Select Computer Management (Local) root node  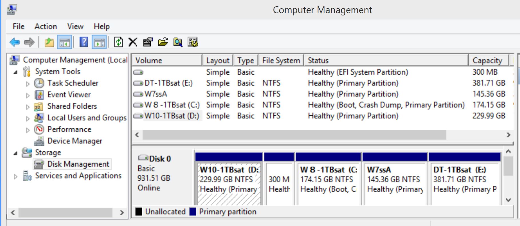pos(69,60)
